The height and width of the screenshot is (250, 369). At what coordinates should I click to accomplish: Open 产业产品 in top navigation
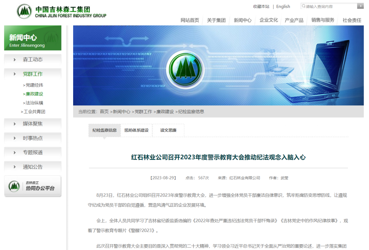click(294, 20)
